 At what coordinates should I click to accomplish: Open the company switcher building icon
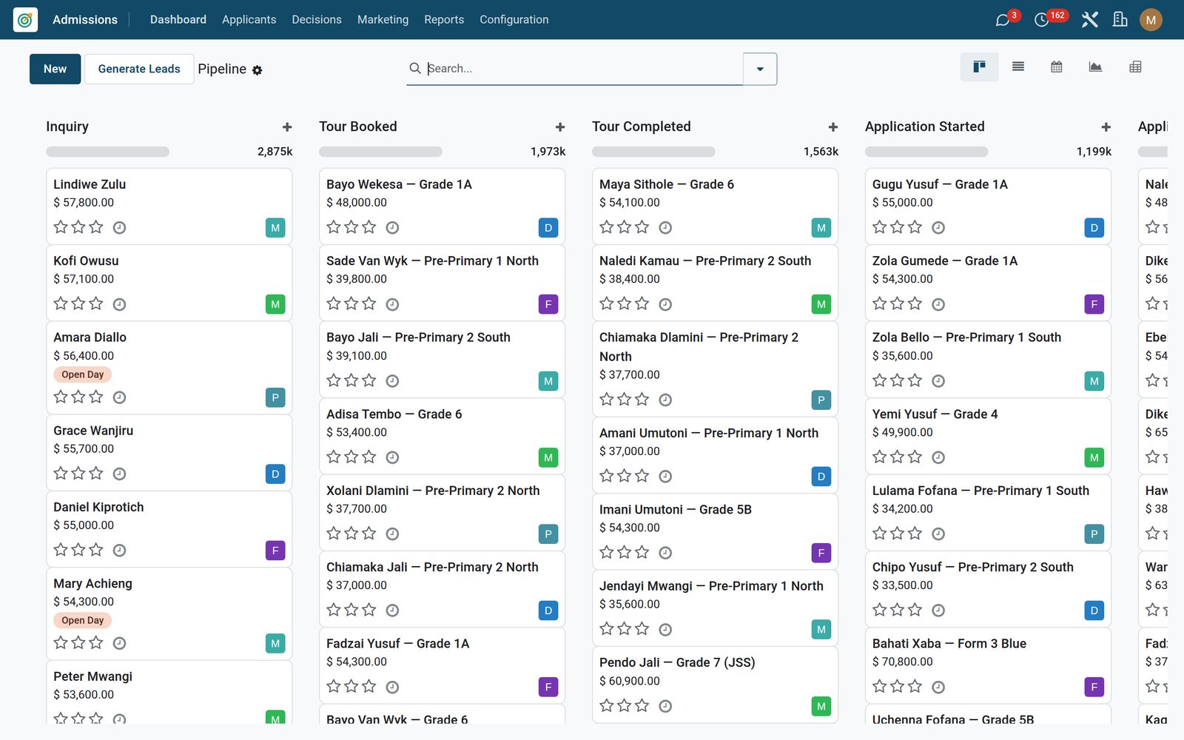pyautogui.click(x=1120, y=19)
